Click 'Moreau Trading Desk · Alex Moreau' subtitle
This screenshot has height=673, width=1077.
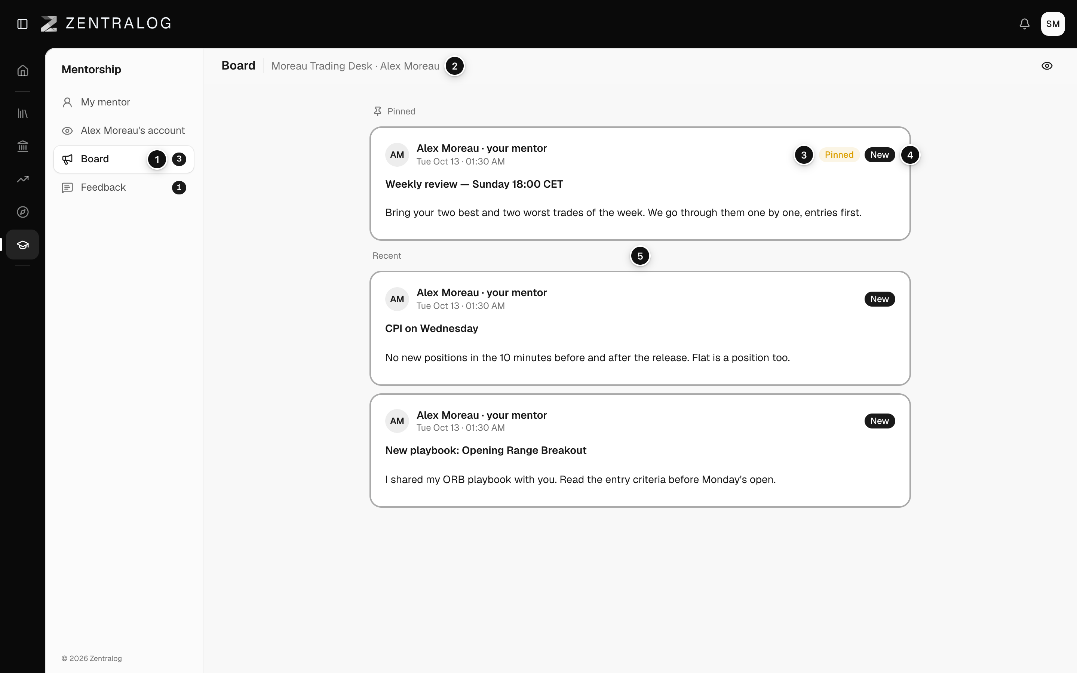tap(355, 66)
